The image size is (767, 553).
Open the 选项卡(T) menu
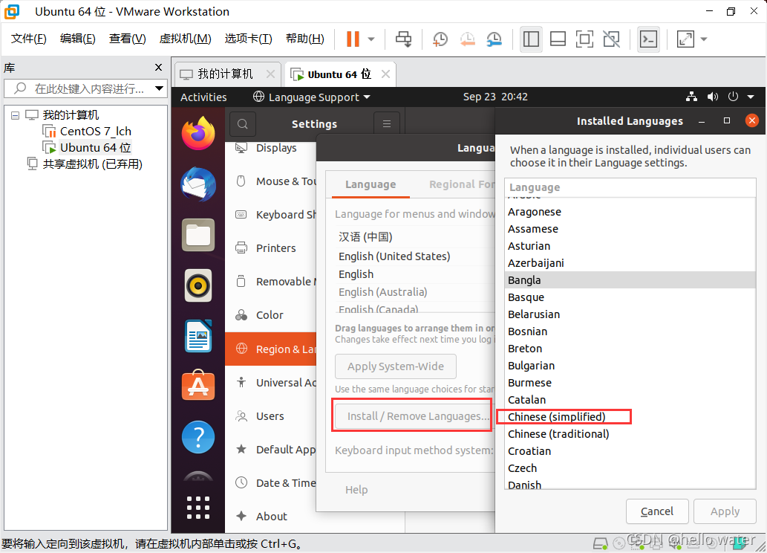coord(248,39)
